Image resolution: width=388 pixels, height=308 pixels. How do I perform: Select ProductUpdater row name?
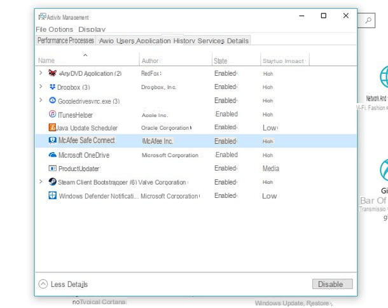click(x=79, y=169)
